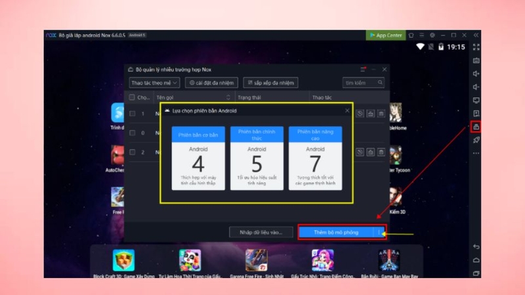Viewport: 525px width, 295px height.
Task: Open the App Center
Action: point(386,35)
